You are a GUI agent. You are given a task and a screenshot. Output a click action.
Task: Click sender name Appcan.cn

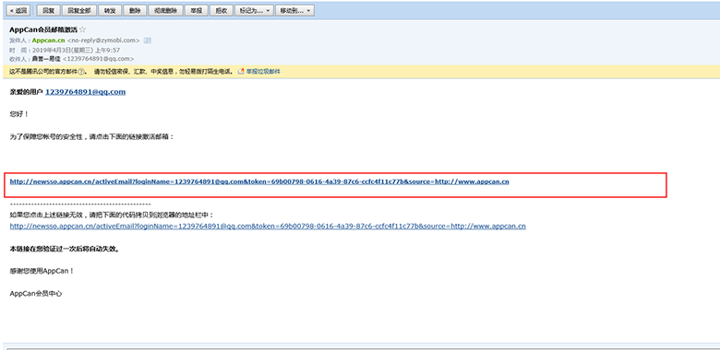coord(49,41)
